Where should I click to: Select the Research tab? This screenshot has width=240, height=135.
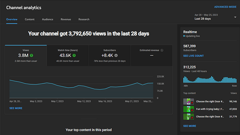(x=84, y=19)
